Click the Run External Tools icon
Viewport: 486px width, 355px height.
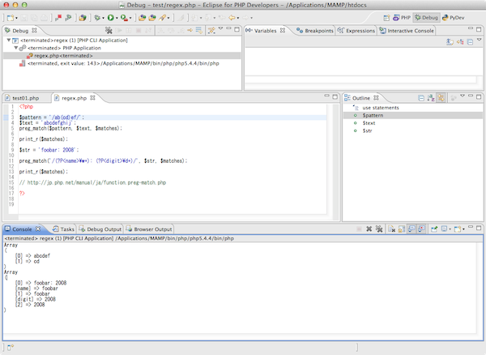(x=124, y=18)
